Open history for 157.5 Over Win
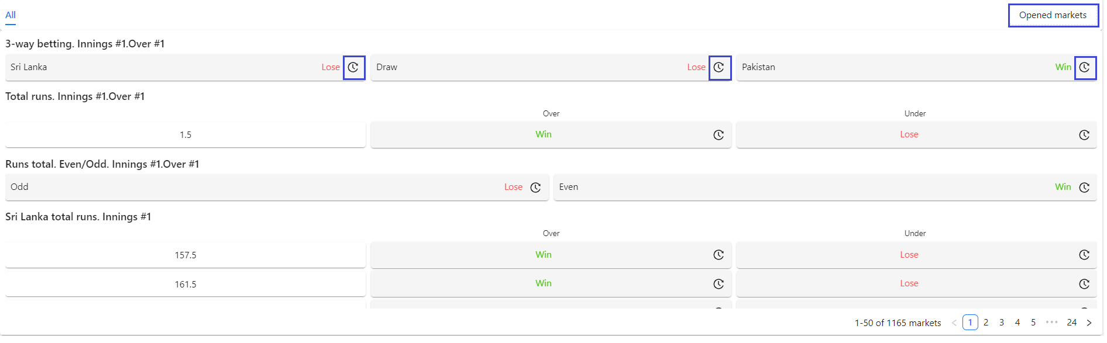This screenshot has width=1107, height=343. tap(719, 255)
